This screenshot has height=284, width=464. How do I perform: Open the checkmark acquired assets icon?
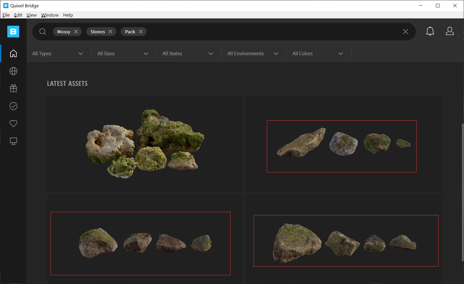pos(13,106)
